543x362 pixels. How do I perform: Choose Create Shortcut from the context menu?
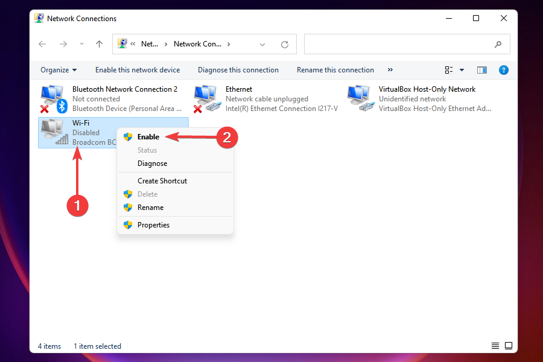click(162, 180)
